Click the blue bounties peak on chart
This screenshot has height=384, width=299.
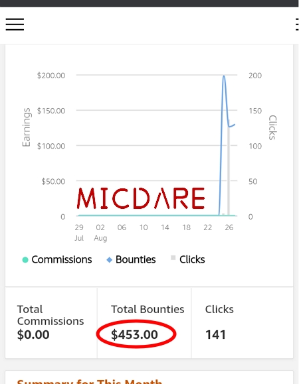224,76
